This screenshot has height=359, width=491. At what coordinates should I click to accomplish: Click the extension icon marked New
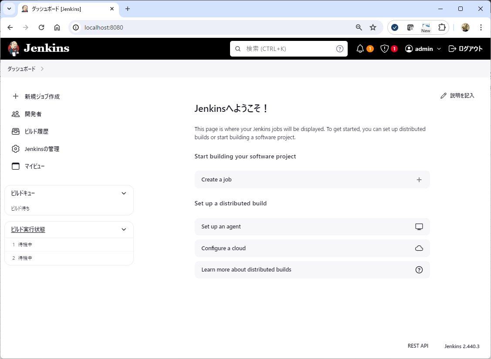click(426, 27)
